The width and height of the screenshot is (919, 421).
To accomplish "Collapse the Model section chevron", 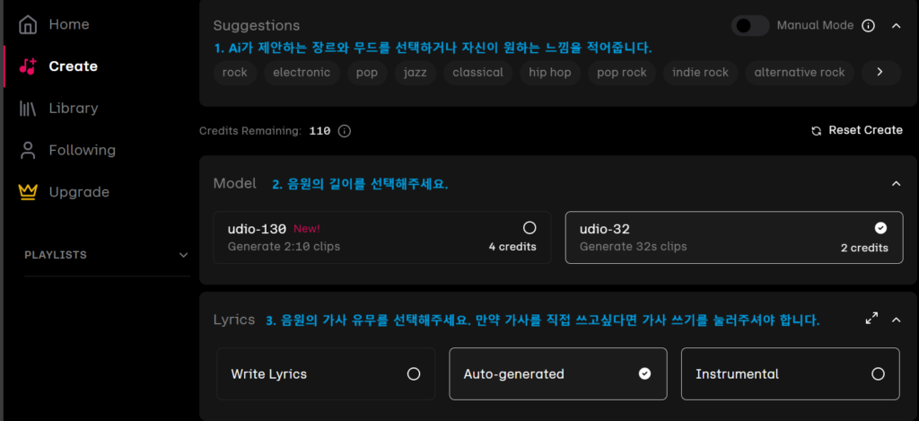I will 896,183.
